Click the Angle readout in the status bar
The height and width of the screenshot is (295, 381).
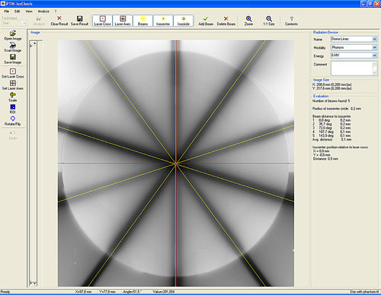132,292
